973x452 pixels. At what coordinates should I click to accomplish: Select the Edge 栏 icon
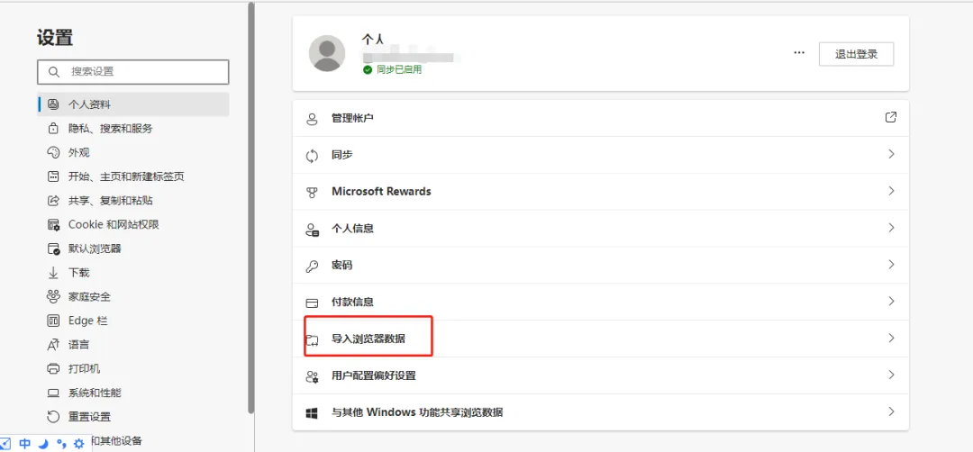click(x=53, y=321)
